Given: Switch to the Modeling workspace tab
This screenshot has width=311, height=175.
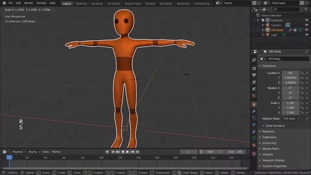Looking at the screenshot, I should tap(81, 3).
